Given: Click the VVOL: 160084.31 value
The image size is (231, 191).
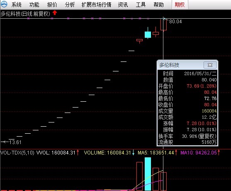Looking at the screenshot, I should coord(56,153).
